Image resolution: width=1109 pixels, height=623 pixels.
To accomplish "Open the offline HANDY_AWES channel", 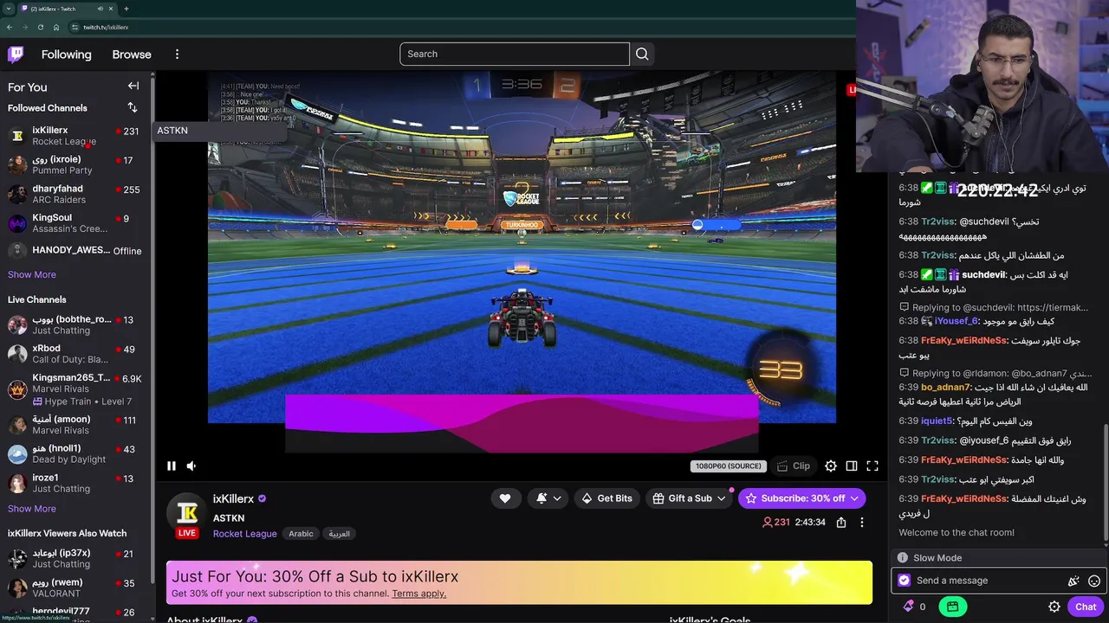I will pos(75,251).
